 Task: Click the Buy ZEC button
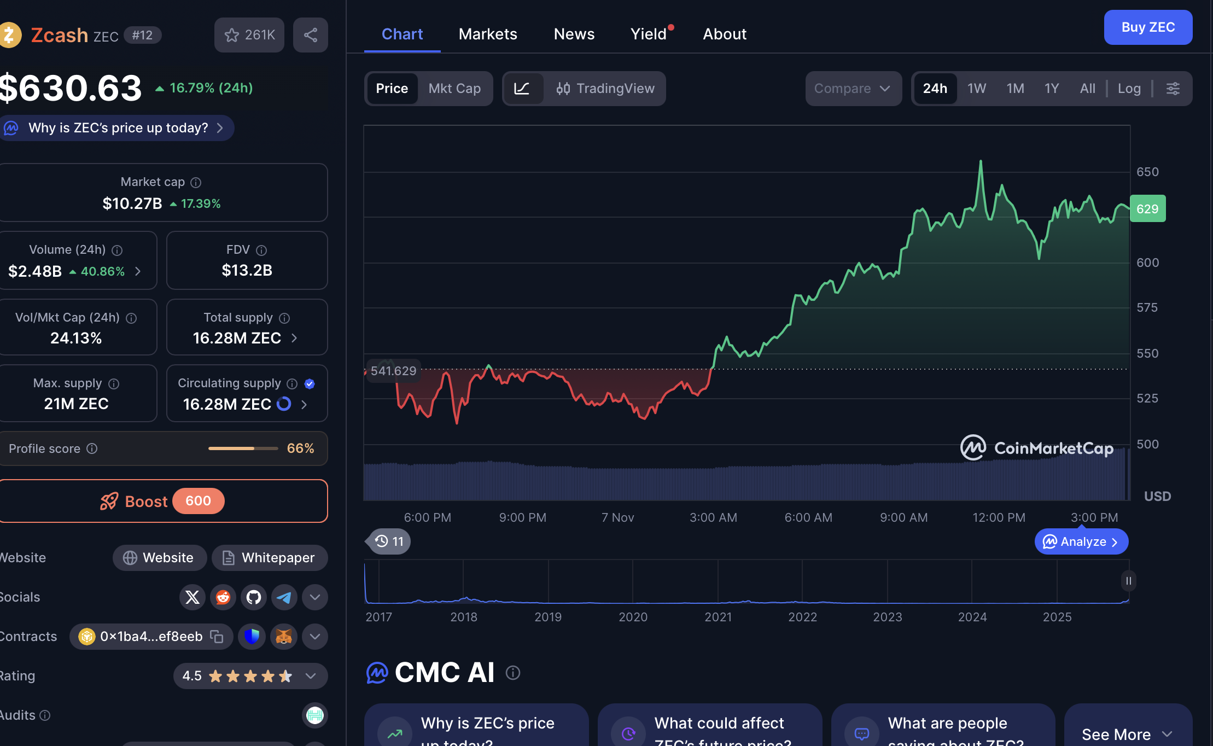tap(1148, 27)
